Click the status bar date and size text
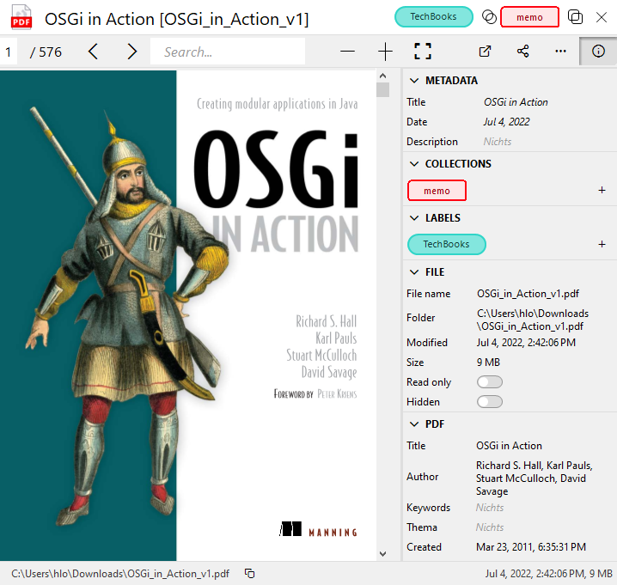 coord(548,574)
